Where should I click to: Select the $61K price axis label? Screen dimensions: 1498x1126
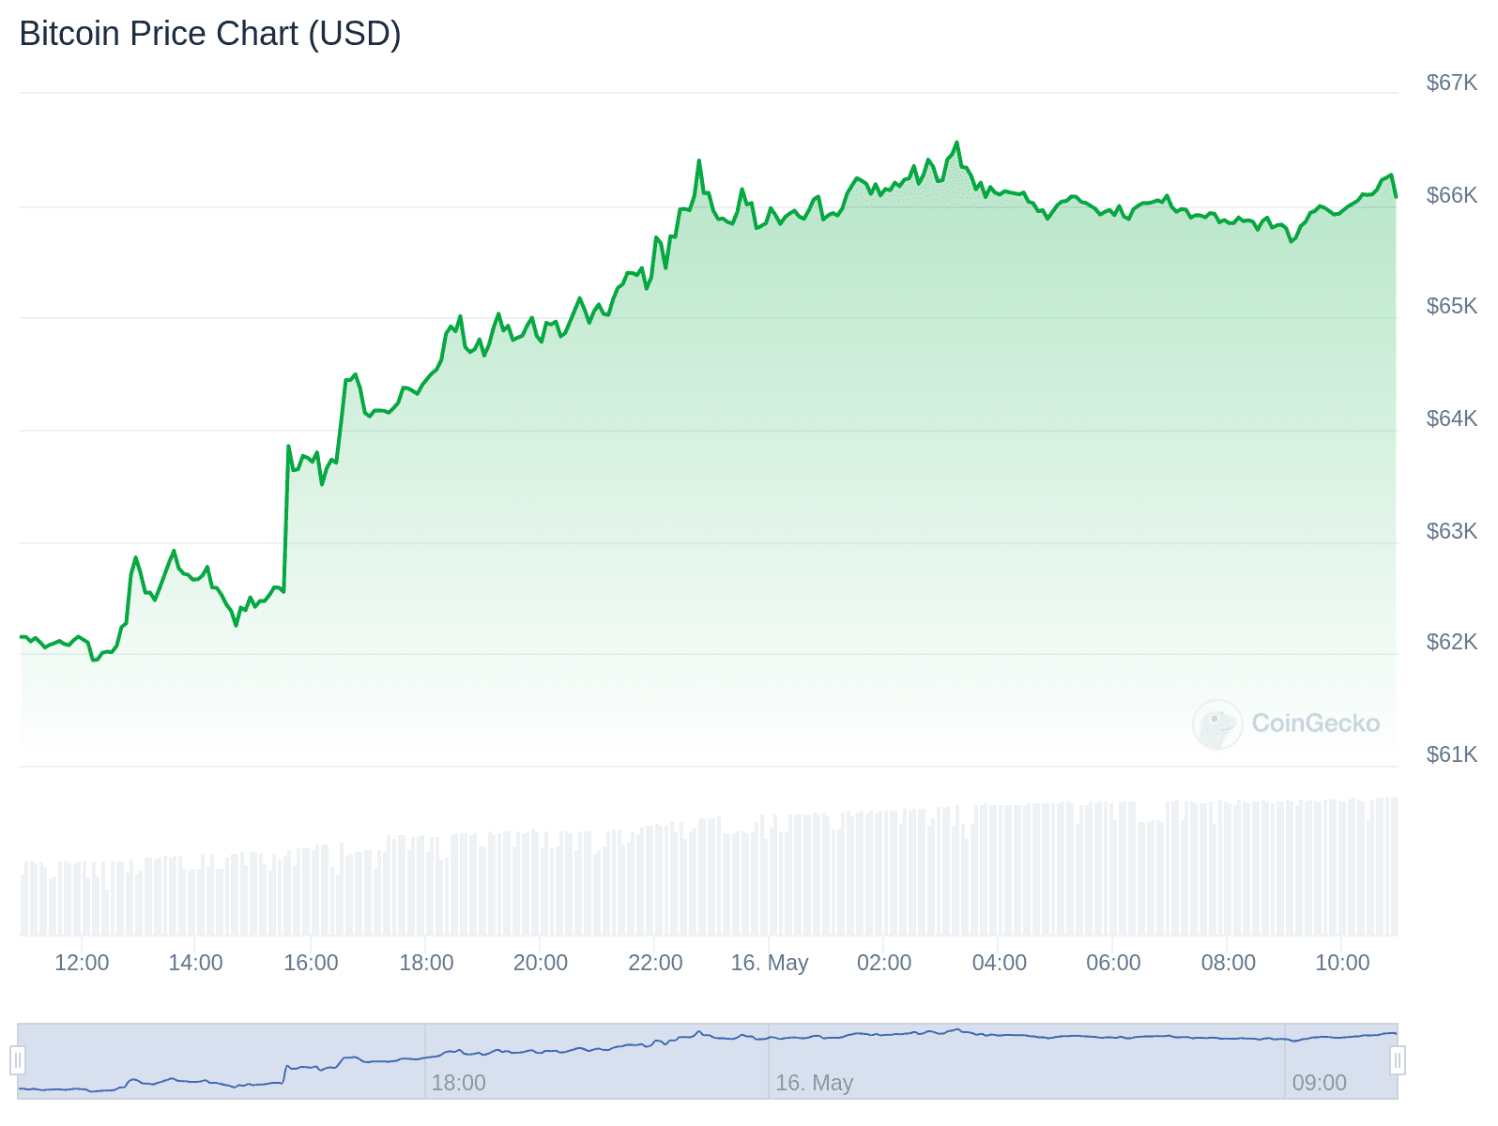click(1451, 754)
